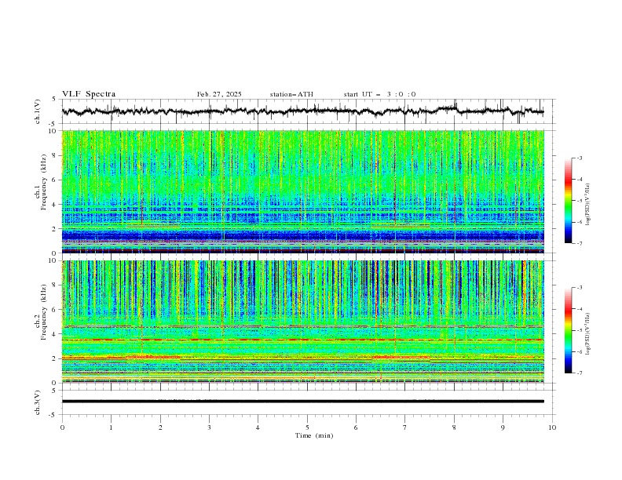Click the ch.1 spectrogram plot

[302, 191]
